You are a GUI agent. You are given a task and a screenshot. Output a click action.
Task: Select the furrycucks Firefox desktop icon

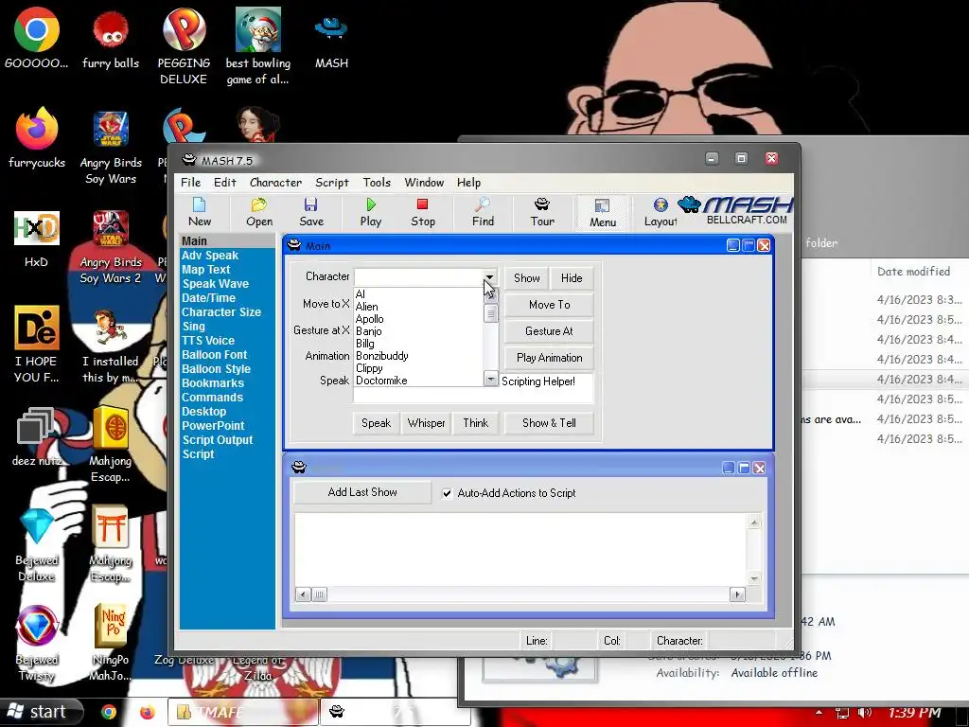point(37,138)
